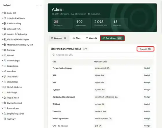Expand the Guide 2.0 tree node

pyautogui.click(x=2, y=13)
